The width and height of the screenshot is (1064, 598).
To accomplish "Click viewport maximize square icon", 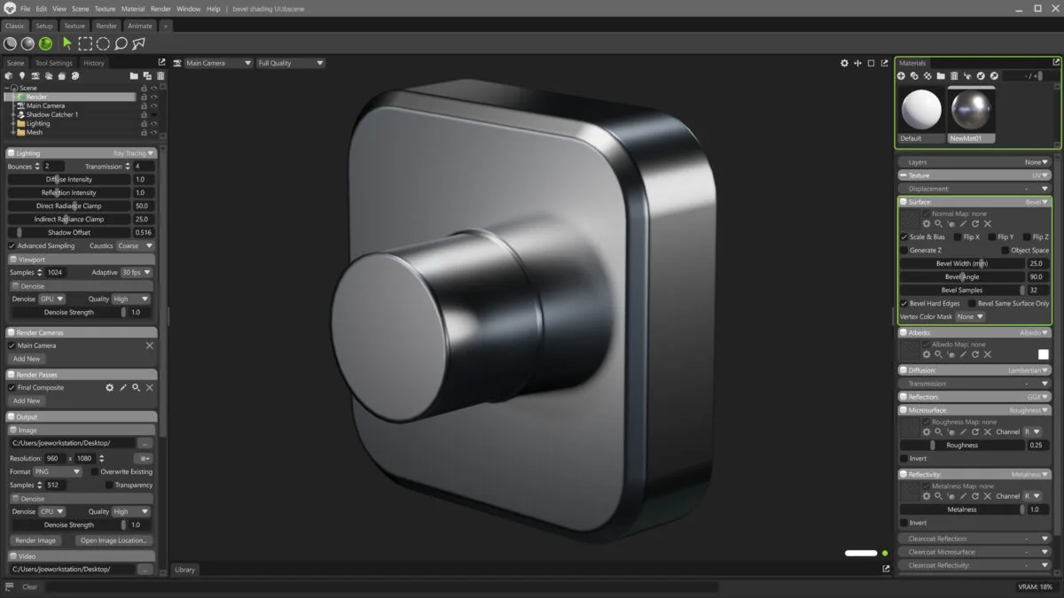I will tap(871, 63).
